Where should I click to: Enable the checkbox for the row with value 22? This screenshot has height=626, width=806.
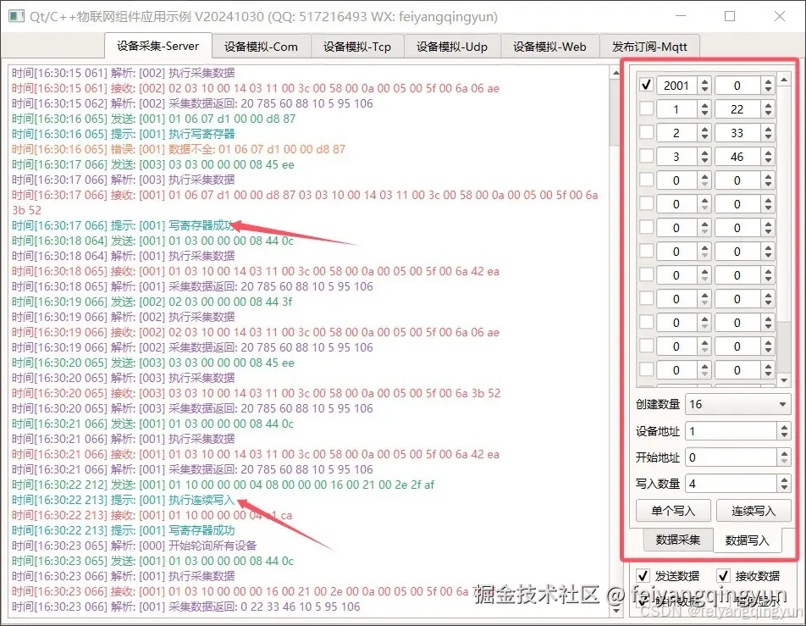pos(646,108)
